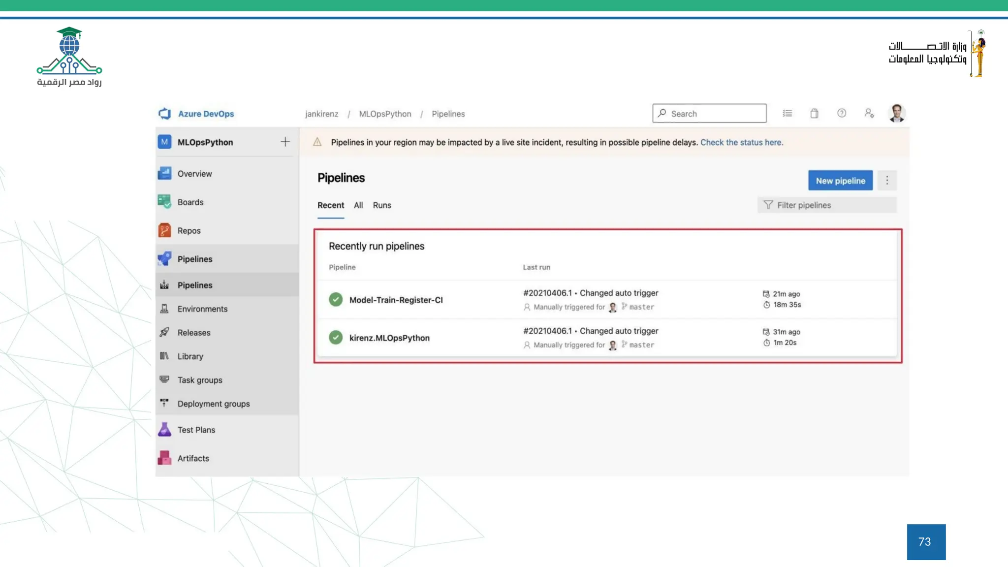Viewport: 1008px width, 567px height.
Task: Click the New pipeline button
Action: pyautogui.click(x=840, y=181)
